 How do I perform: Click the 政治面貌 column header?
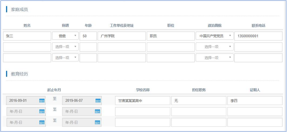click(x=215, y=26)
